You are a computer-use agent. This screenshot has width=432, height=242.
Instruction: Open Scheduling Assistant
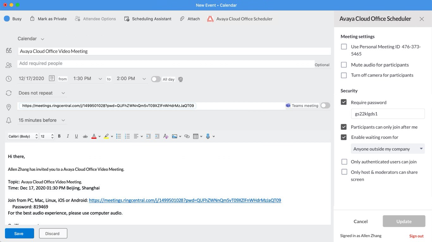(x=148, y=19)
